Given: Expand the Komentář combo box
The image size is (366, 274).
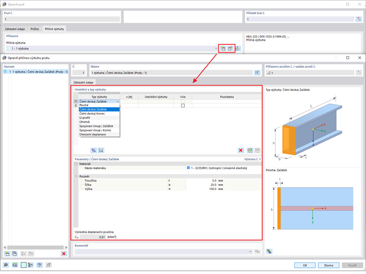Looking at the screenshot, I should click(250, 251).
